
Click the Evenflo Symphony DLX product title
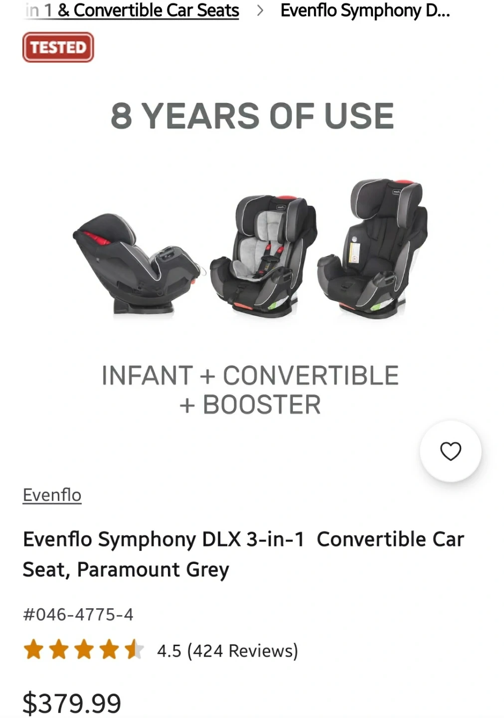(x=243, y=554)
